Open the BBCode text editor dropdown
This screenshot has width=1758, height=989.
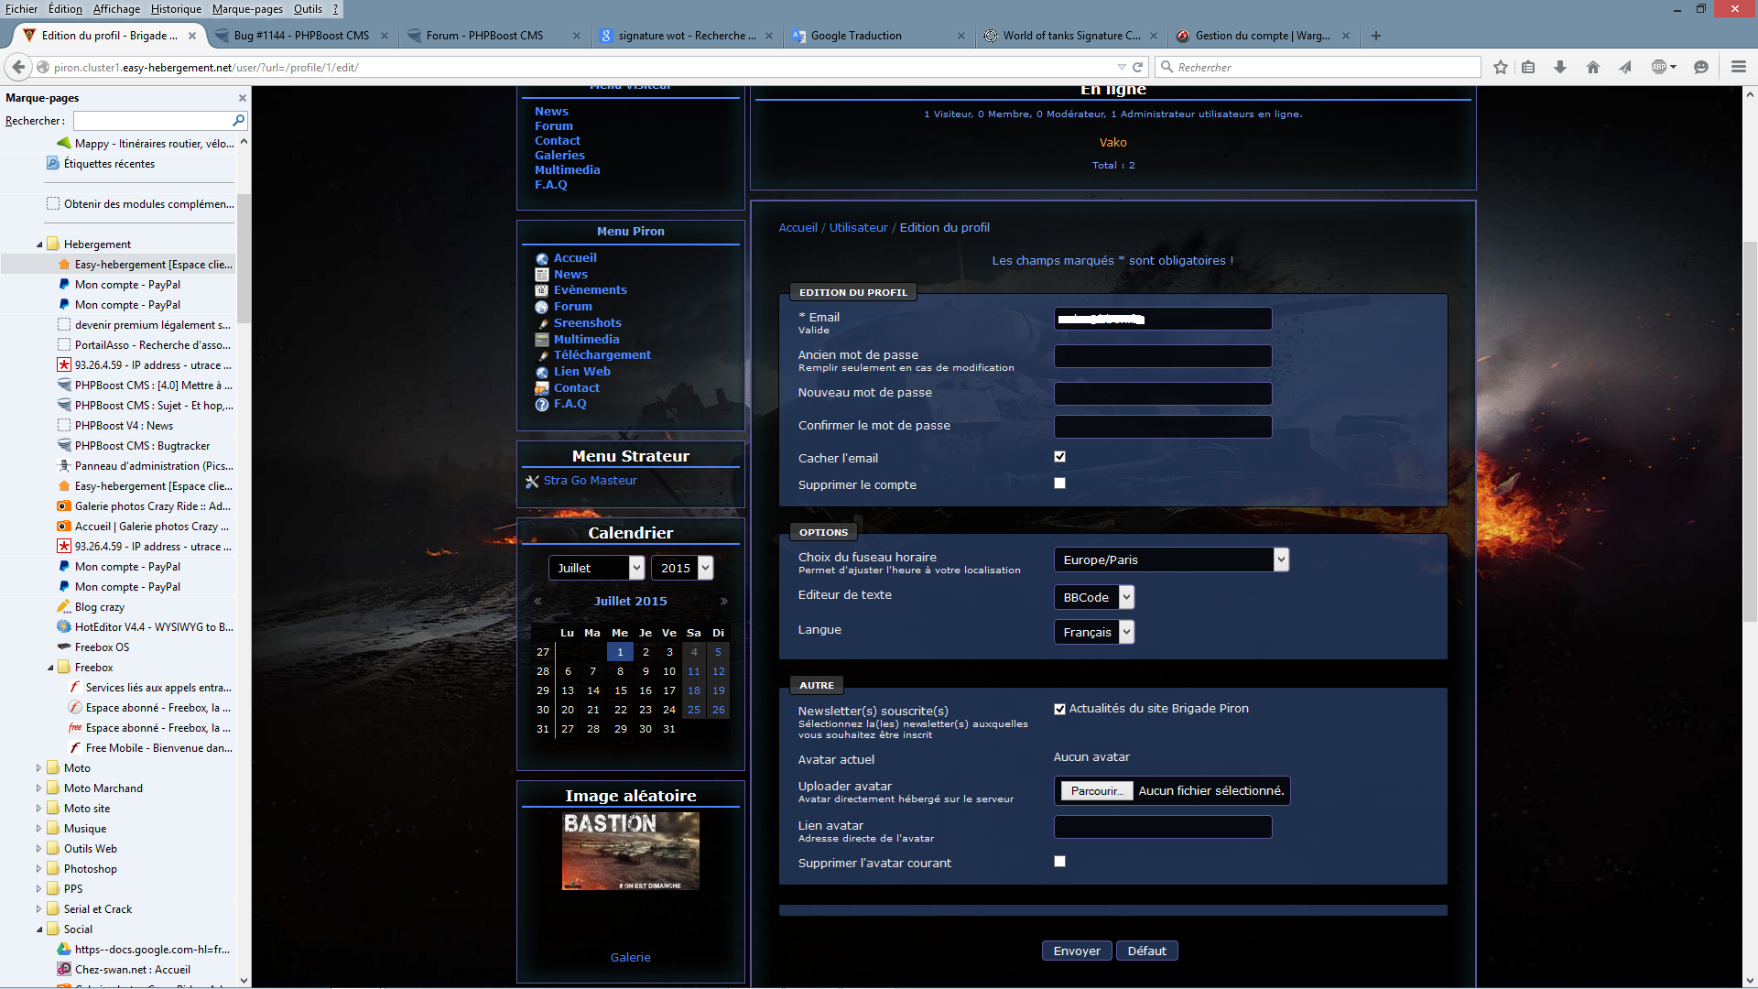coord(1094,597)
